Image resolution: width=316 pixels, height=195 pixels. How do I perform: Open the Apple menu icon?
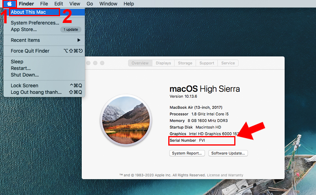pos(9,4)
